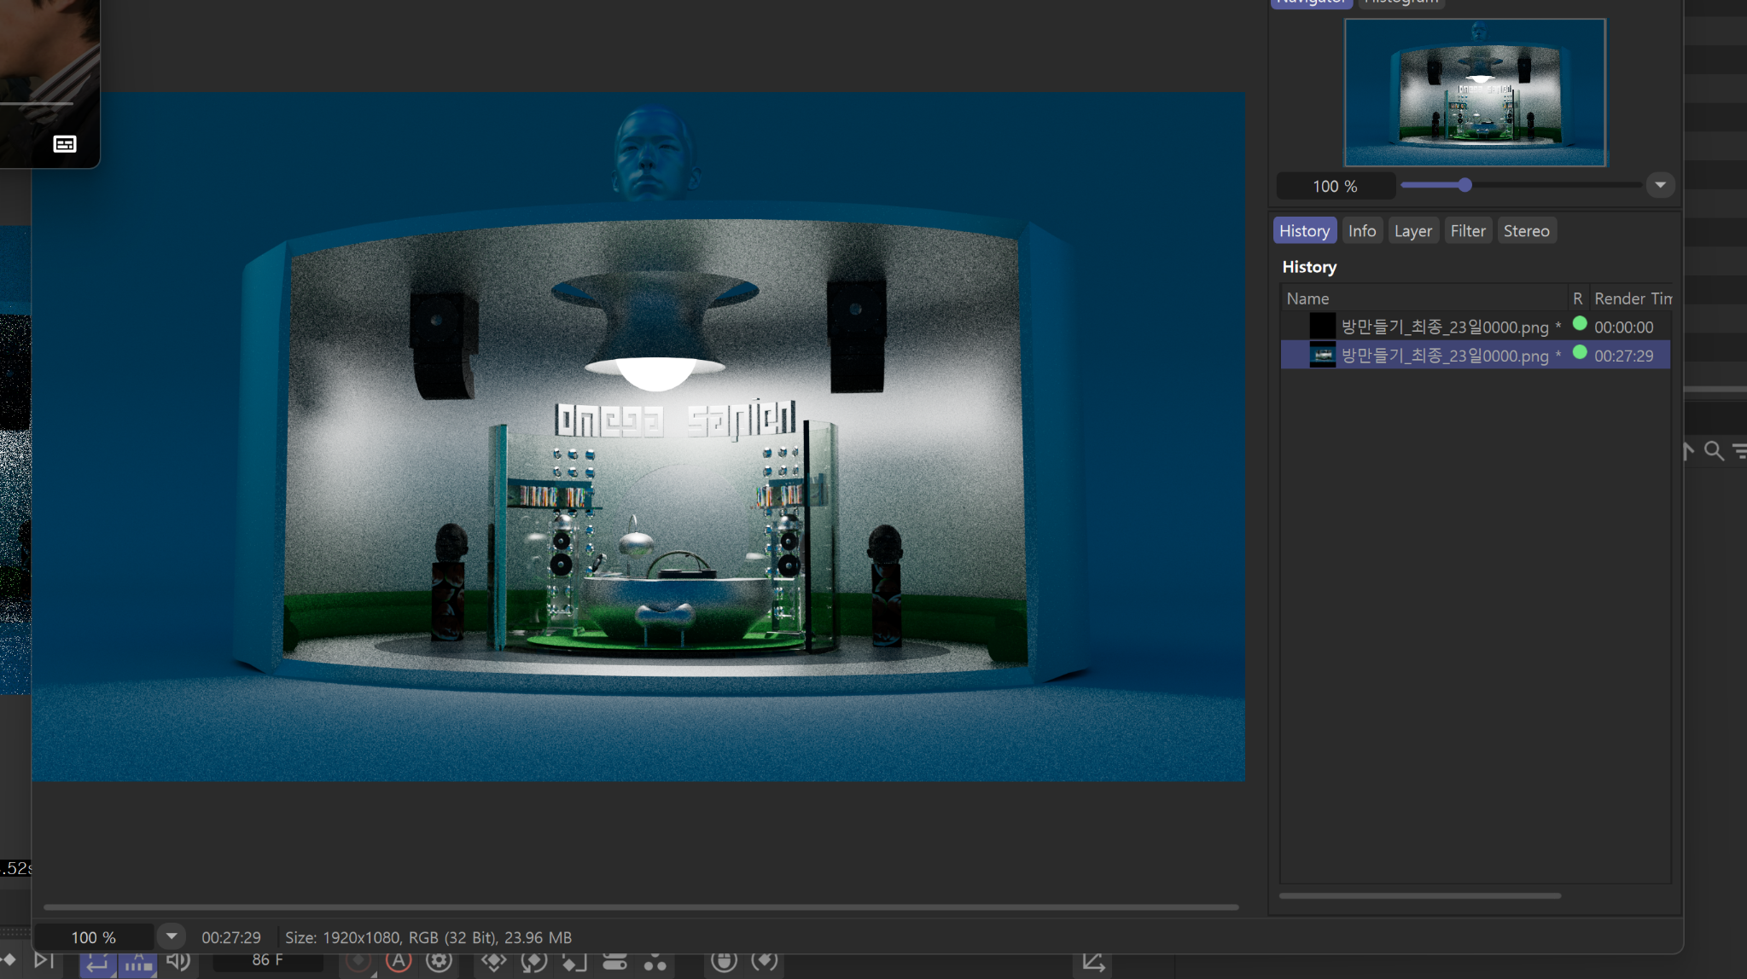The image size is (1747, 979).
Task: Toggle rotation keyframe recording icon
Action: click(534, 961)
